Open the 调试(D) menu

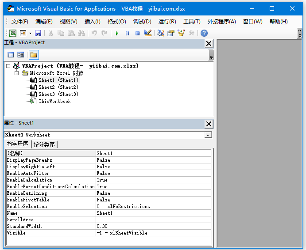[142, 22]
